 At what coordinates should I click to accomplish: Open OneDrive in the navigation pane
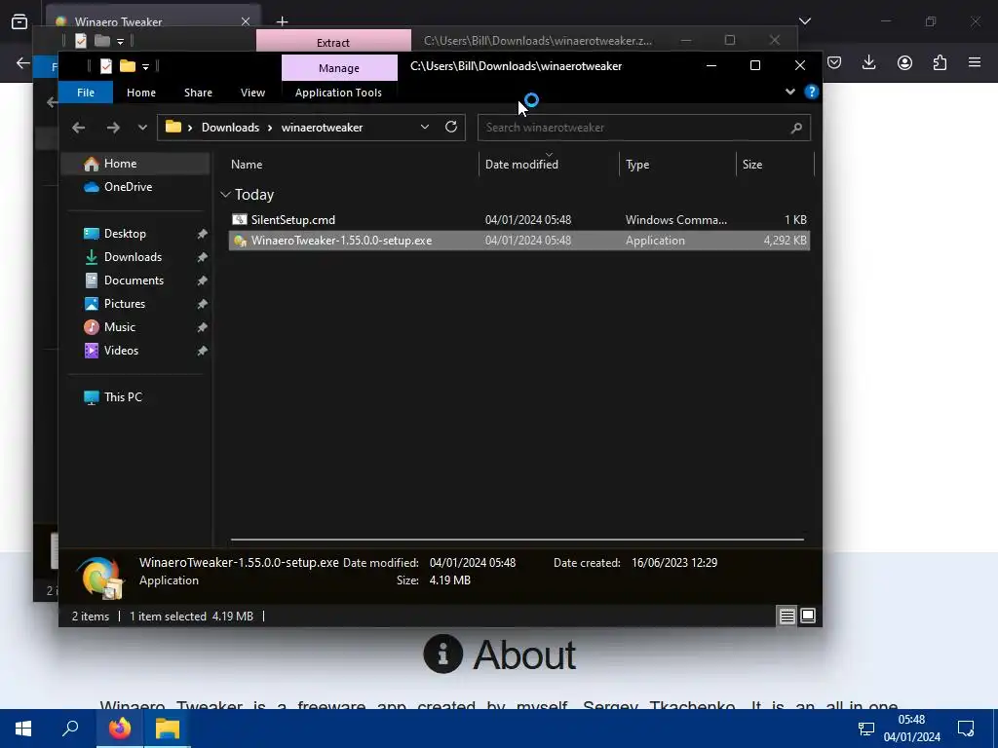point(128,186)
